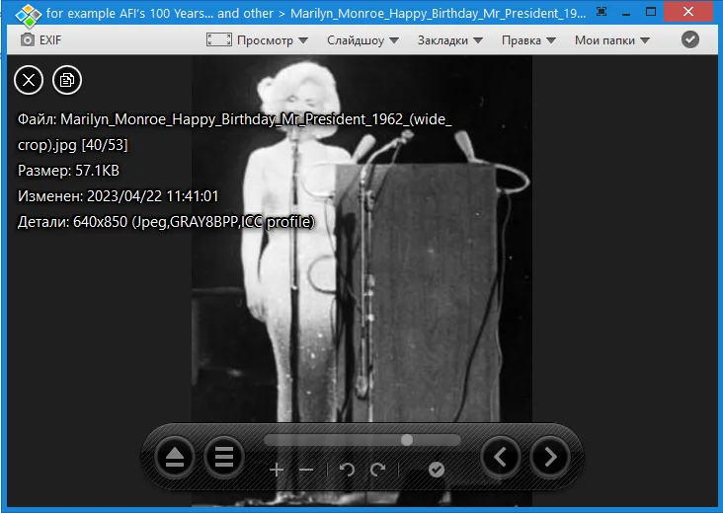Rotate image clockwise
Image resolution: width=723 pixels, height=513 pixels.
[x=377, y=470]
